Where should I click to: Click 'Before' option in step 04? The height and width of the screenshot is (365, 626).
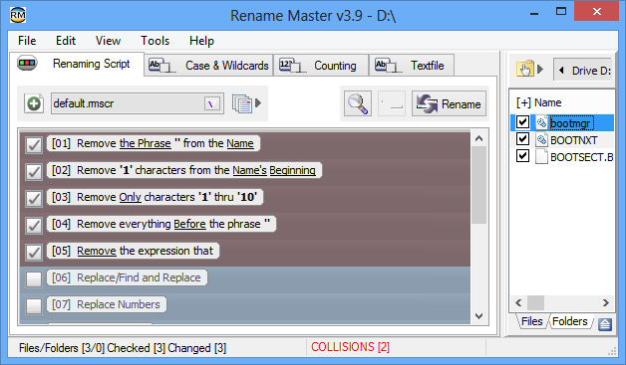[189, 224]
